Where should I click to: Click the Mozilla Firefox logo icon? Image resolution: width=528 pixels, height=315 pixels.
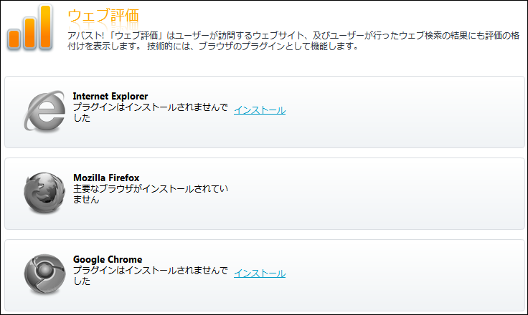[x=44, y=193]
